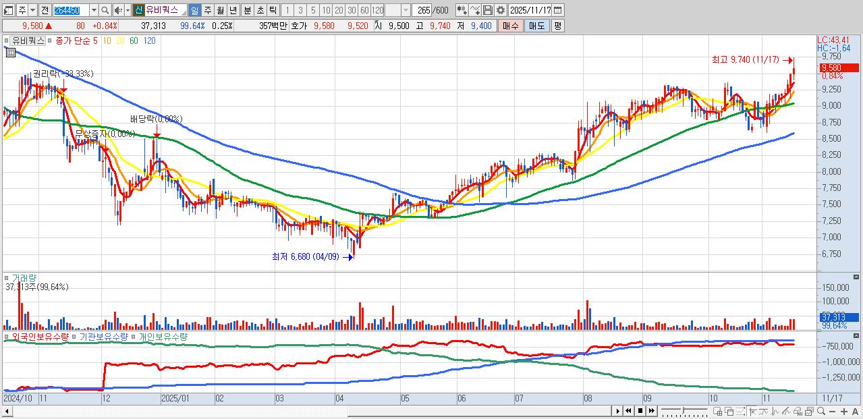Click the add candle indicator icon
Image resolution: width=863 pixels, height=419 pixels.
point(462,10)
